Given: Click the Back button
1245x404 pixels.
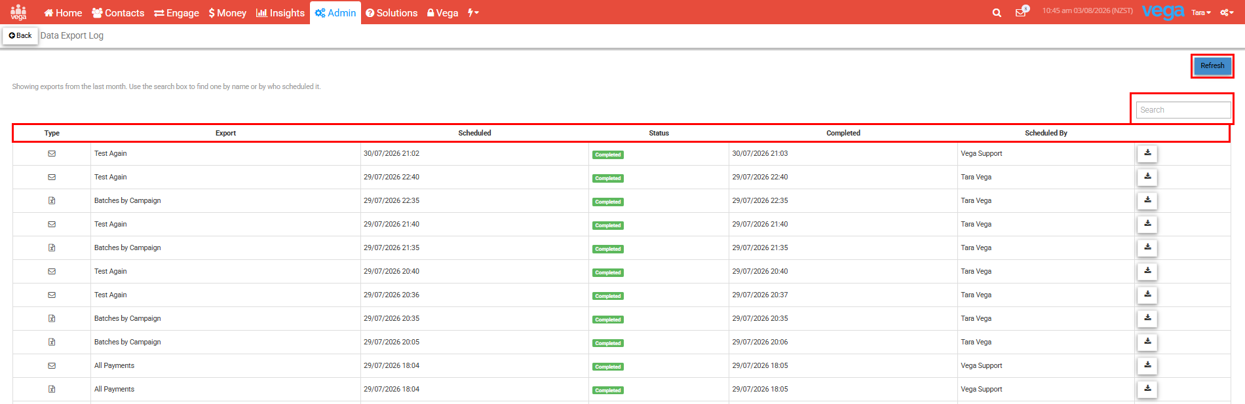Looking at the screenshot, I should [x=20, y=35].
